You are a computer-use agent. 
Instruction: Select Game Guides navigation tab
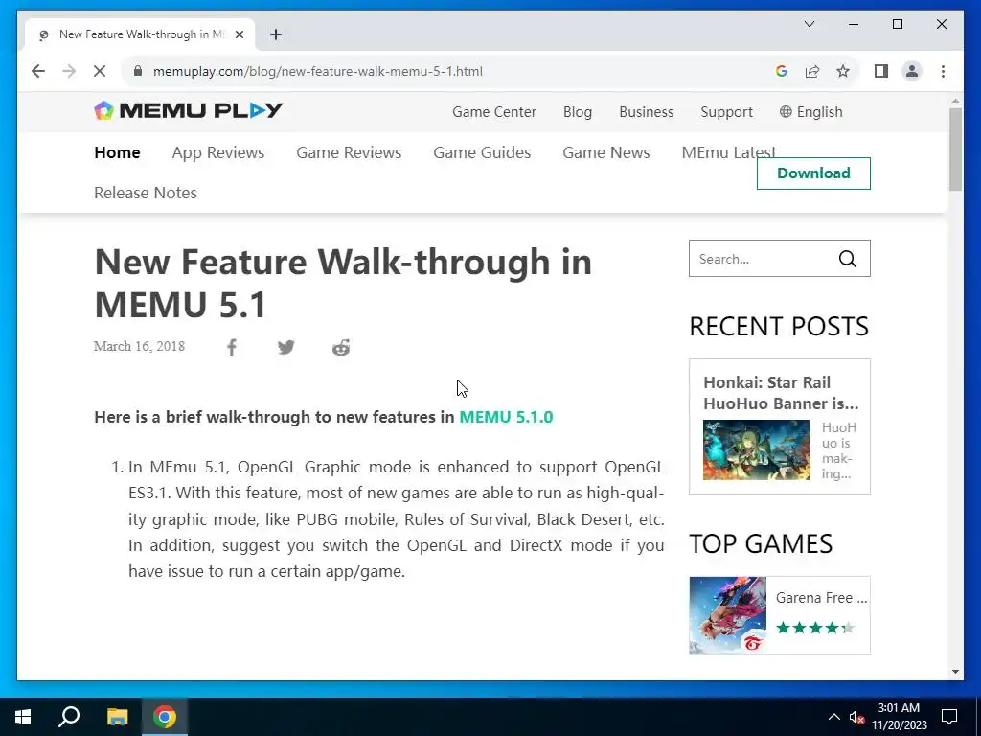482,152
